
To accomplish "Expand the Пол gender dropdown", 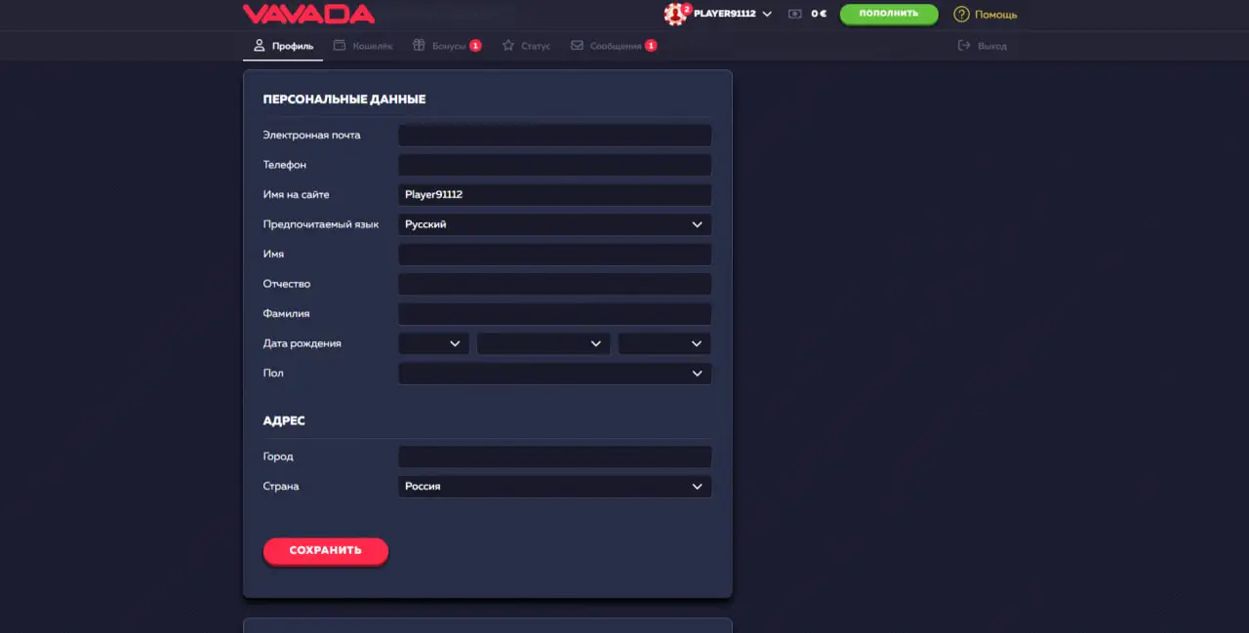I will [x=554, y=373].
